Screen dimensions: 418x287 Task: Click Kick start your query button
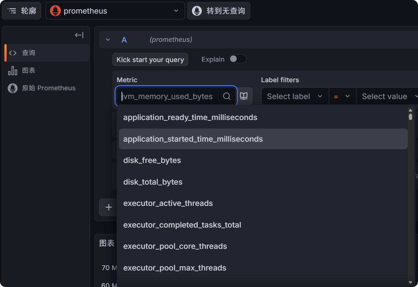(x=150, y=59)
